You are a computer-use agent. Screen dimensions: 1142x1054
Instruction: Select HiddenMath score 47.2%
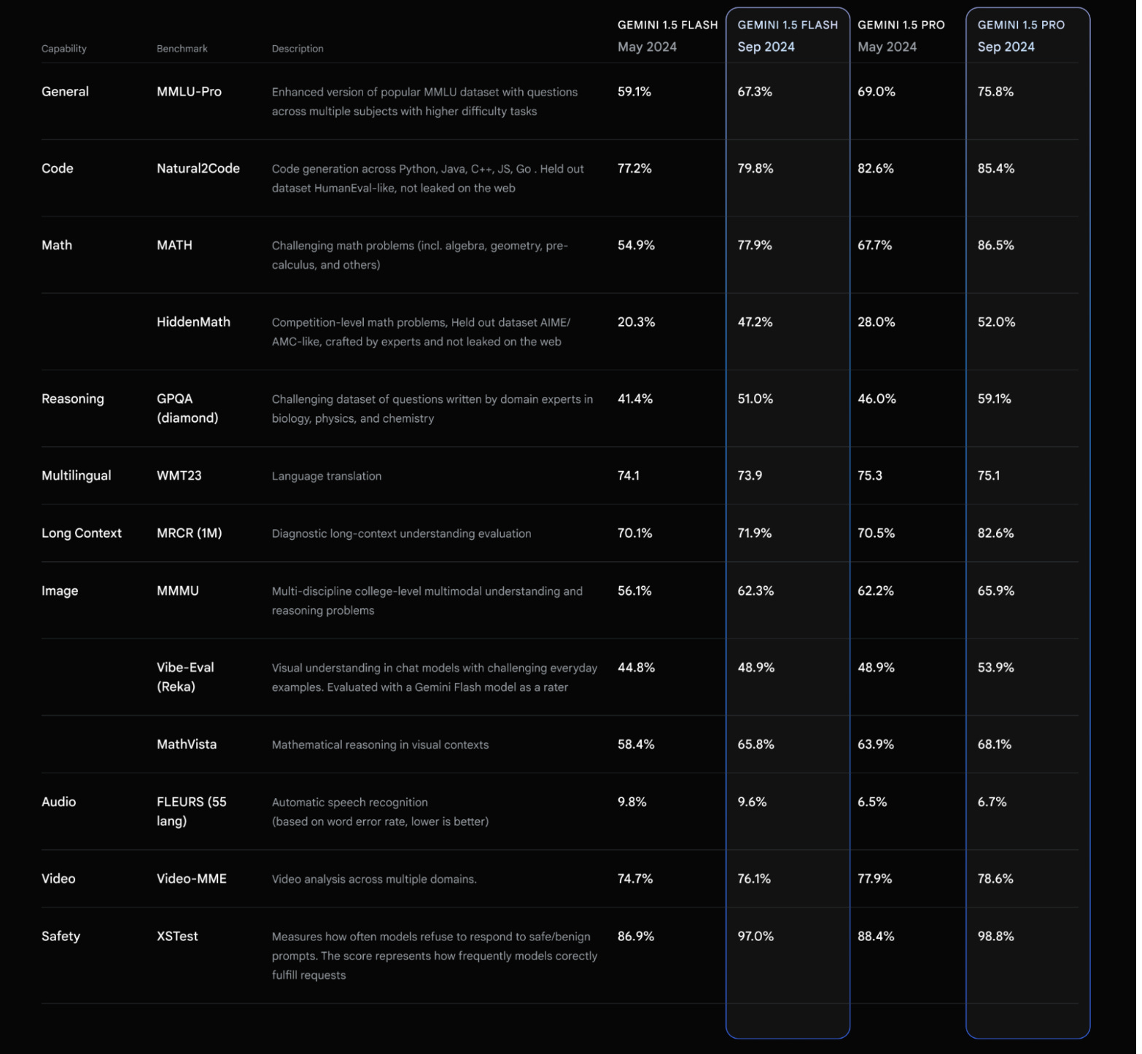tap(755, 322)
